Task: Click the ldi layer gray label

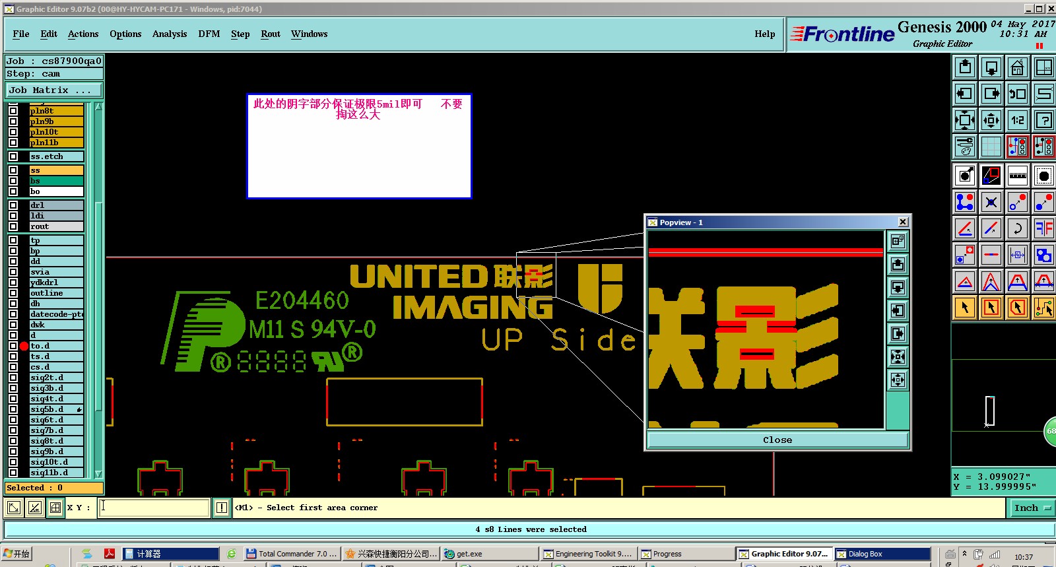Action: (x=56, y=216)
